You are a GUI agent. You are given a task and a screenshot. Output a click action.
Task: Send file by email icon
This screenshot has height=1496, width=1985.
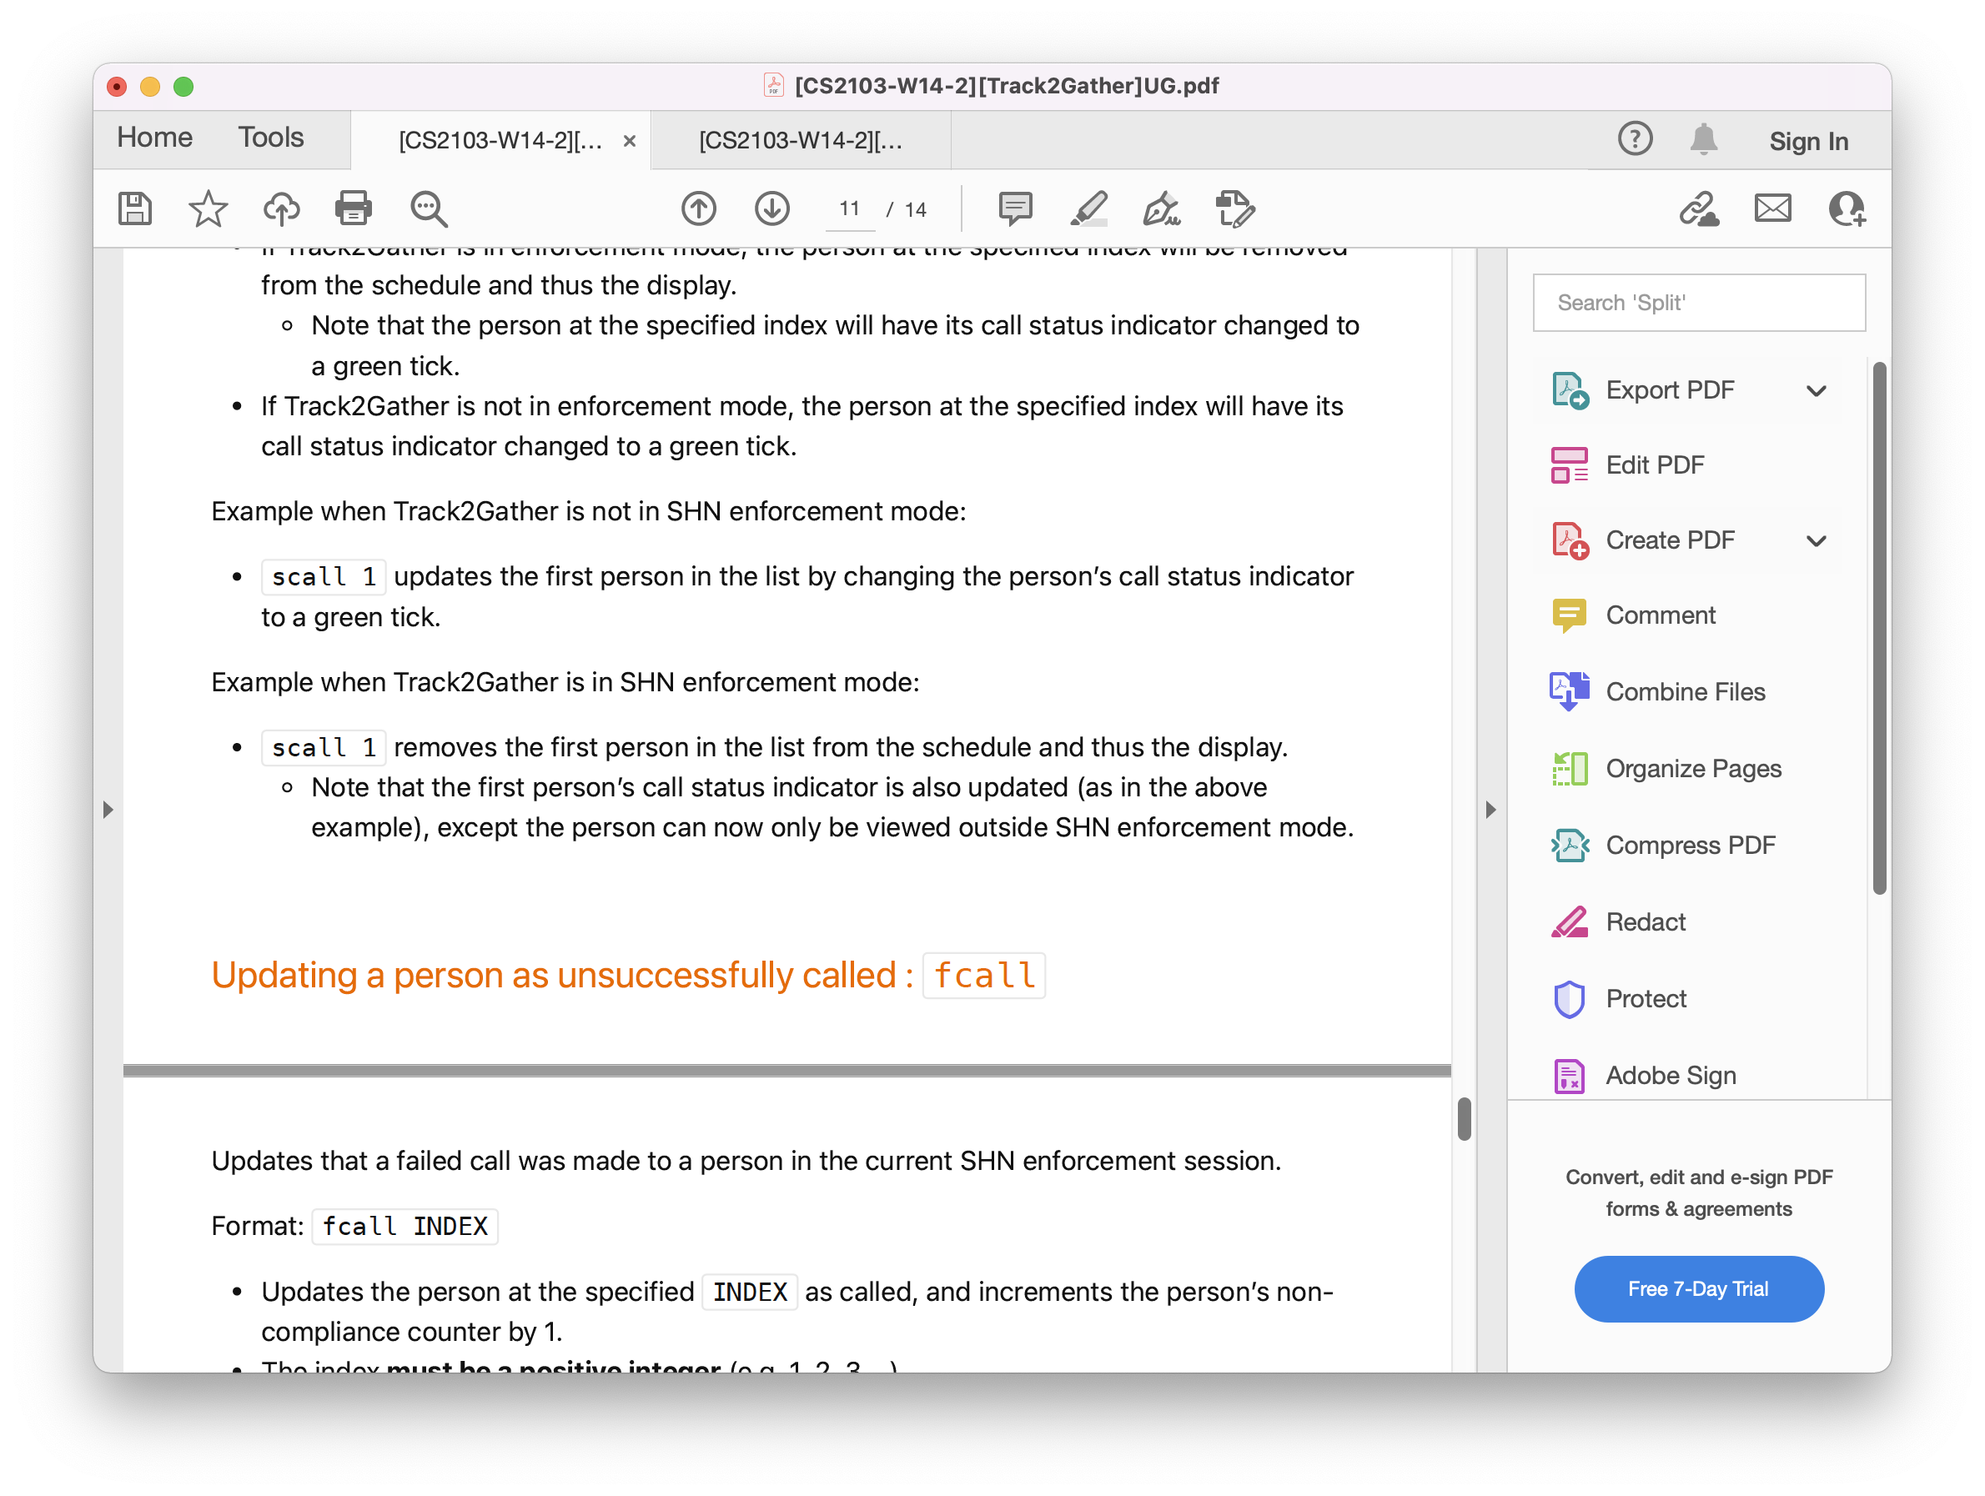[1772, 209]
